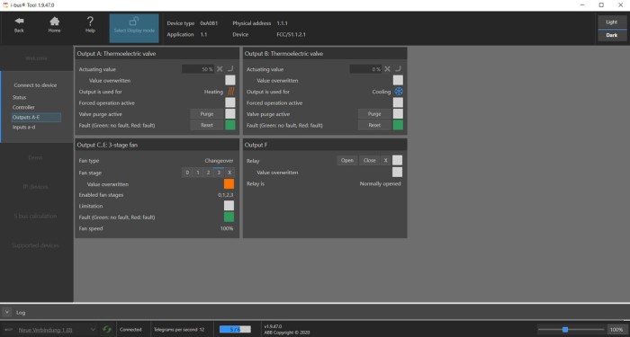630x337 pixels.
Task: Open the Home screen
Action: 55,24
